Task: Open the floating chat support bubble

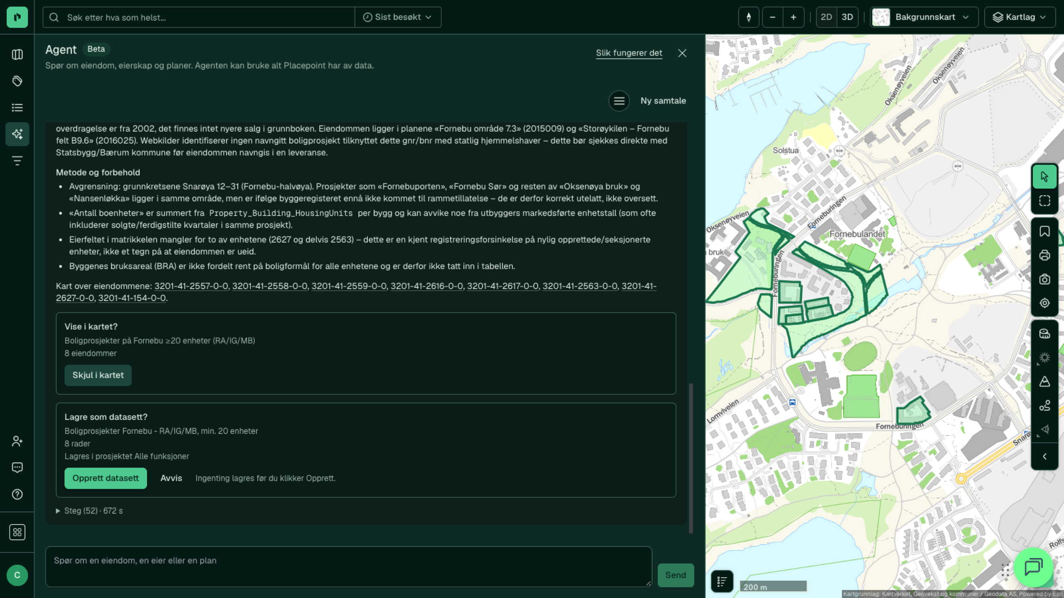Action: 1033,567
